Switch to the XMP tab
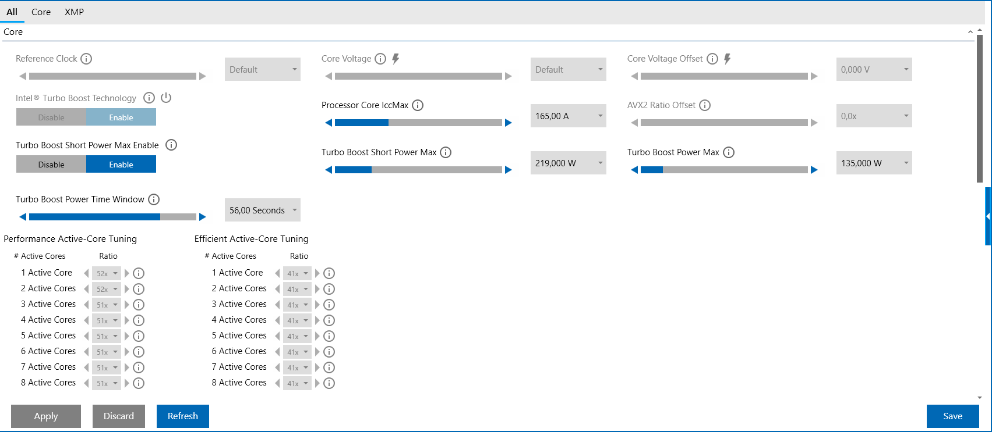This screenshot has width=992, height=432. click(74, 12)
